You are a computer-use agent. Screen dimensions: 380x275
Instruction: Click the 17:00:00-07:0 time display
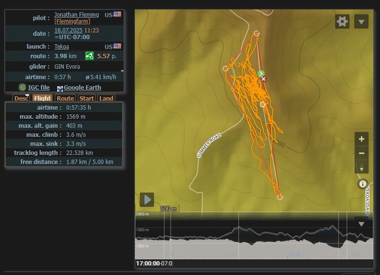tap(154, 263)
